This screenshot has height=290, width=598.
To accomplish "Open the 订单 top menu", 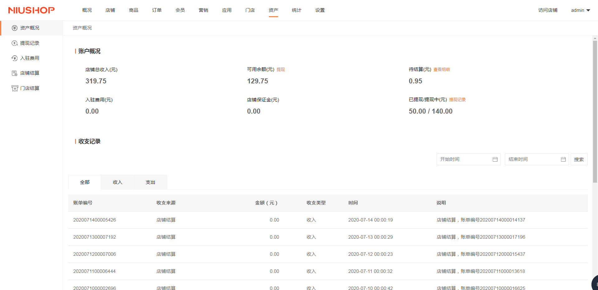I will pyautogui.click(x=157, y=10).
